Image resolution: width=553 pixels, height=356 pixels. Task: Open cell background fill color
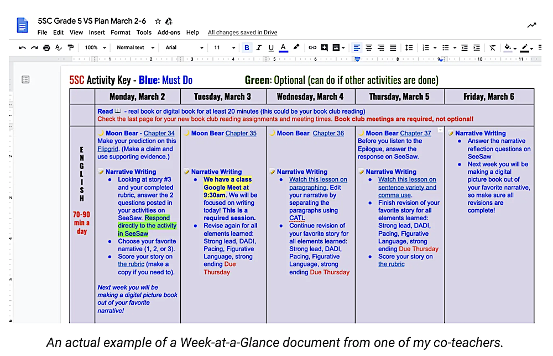[508, 47]
